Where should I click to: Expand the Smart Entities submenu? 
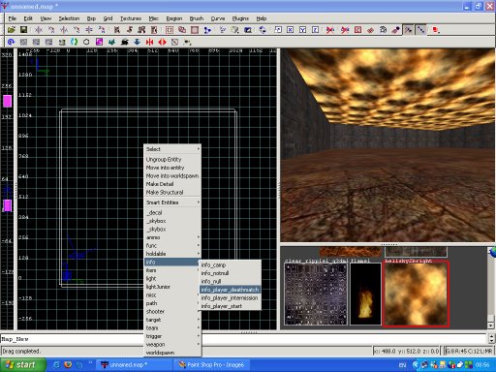172,202
